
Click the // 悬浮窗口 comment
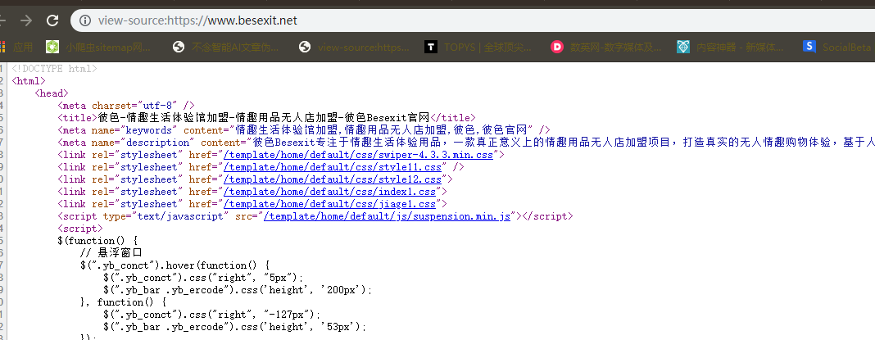coord(111,253)
